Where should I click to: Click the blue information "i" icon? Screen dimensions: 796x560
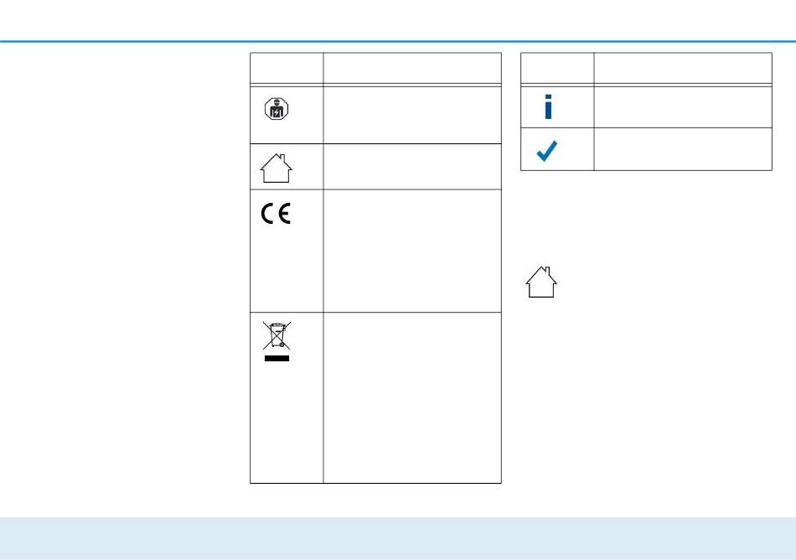coord(548,106)
